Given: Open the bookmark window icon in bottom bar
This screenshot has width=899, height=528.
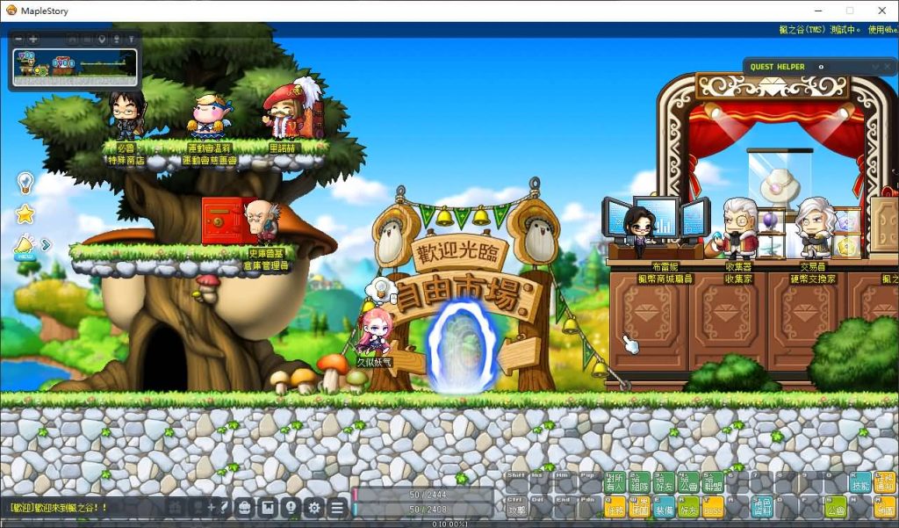Looking at the screenshot, I should pyautogui.click(x=268, y=507).
